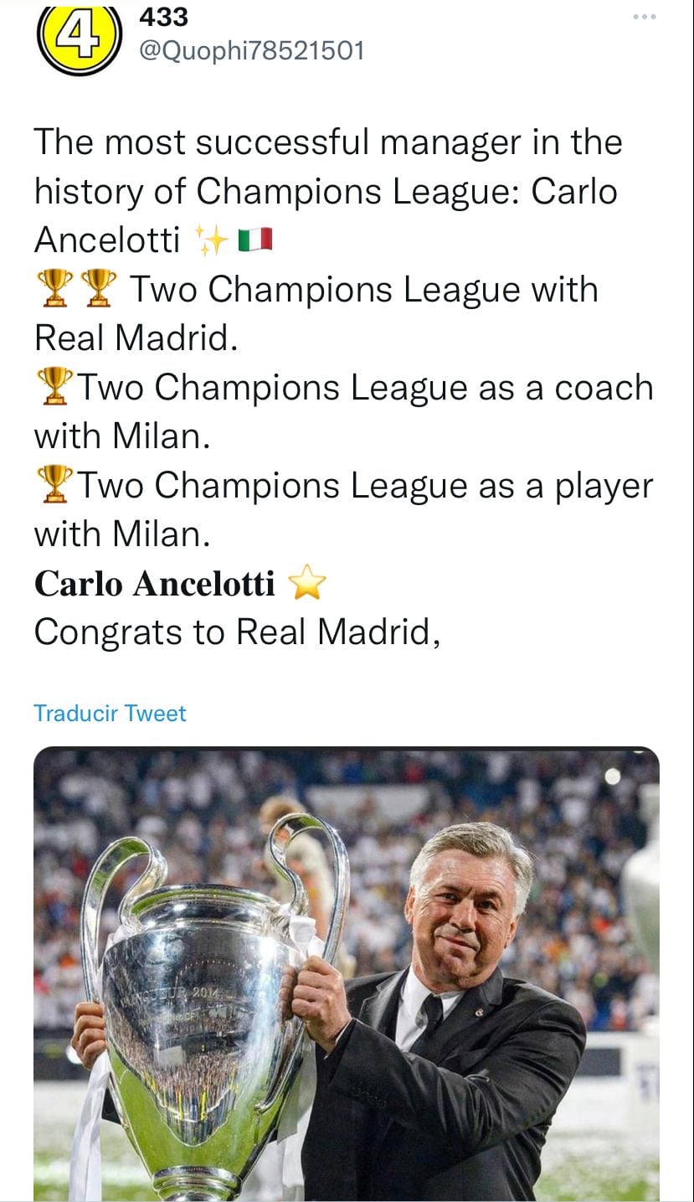
Task: Click the gold star emoji
Action: tap(306, 584)
